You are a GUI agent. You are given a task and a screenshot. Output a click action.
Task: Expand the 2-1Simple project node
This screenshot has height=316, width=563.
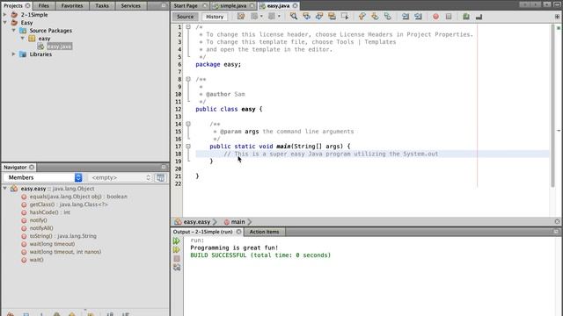pos(5,15)
